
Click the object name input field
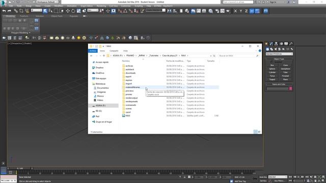[x=277, y=88]
